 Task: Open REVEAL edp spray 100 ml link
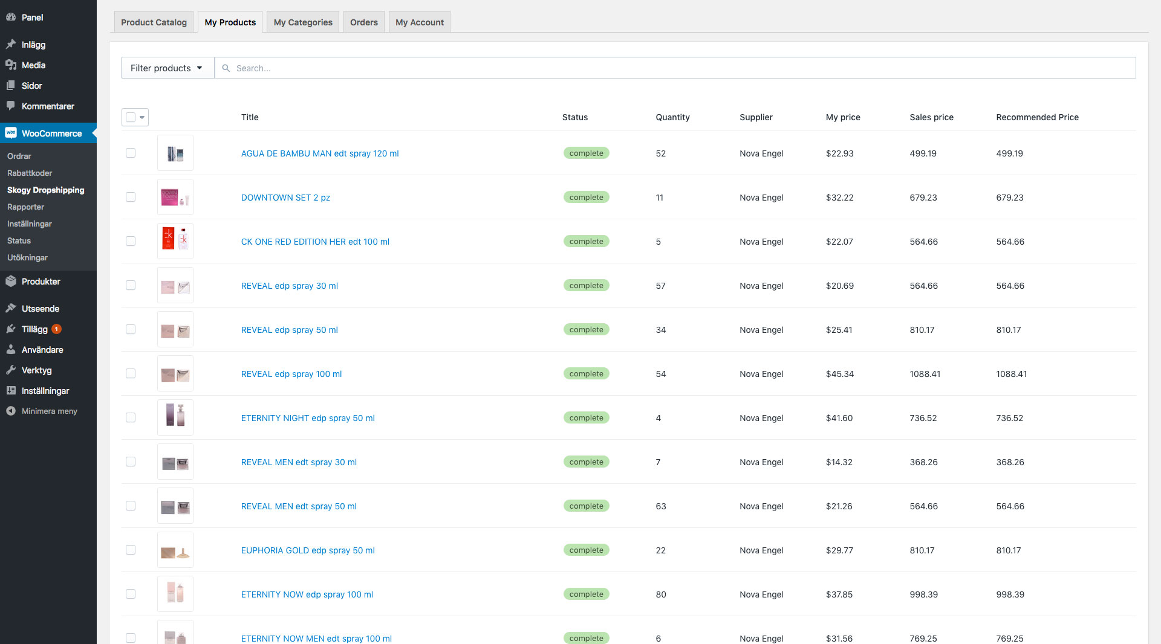coord(291,374)
